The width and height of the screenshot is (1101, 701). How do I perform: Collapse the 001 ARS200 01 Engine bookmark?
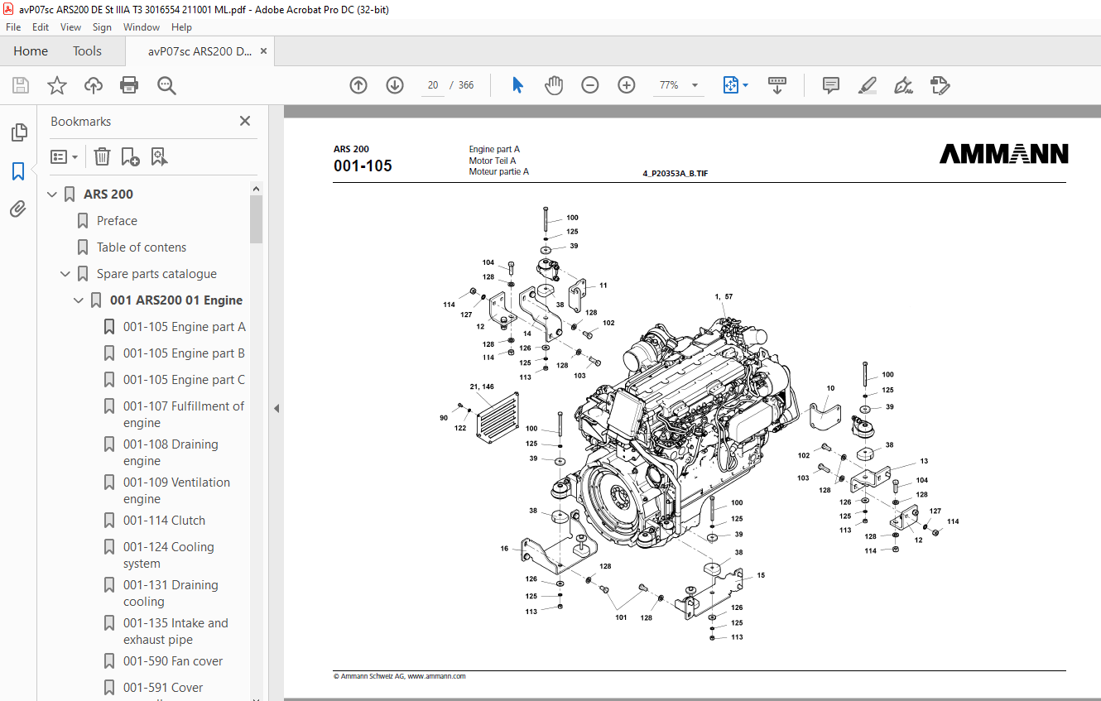(x=79, y=300)
